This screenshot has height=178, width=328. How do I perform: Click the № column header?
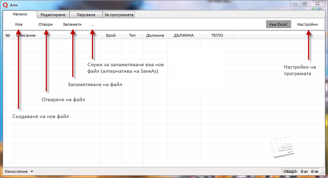click(x=8, y=35)
